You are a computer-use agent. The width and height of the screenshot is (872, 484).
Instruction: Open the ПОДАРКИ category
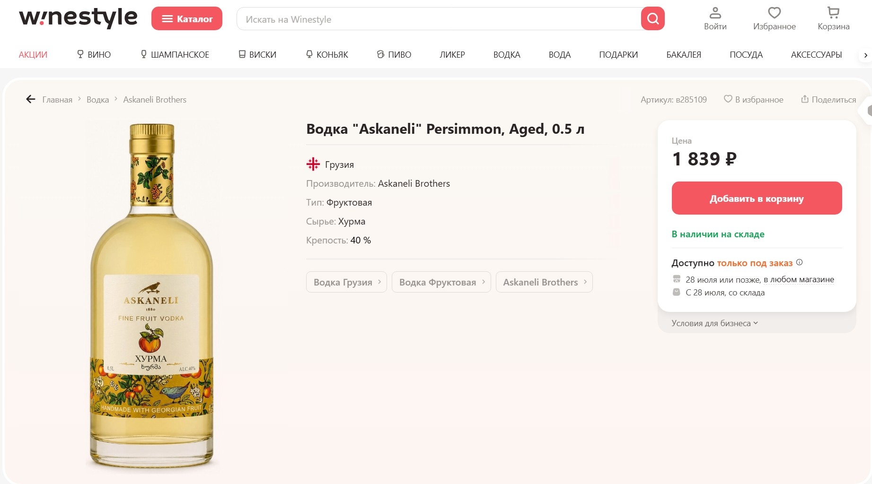click(x=618, y=55)
